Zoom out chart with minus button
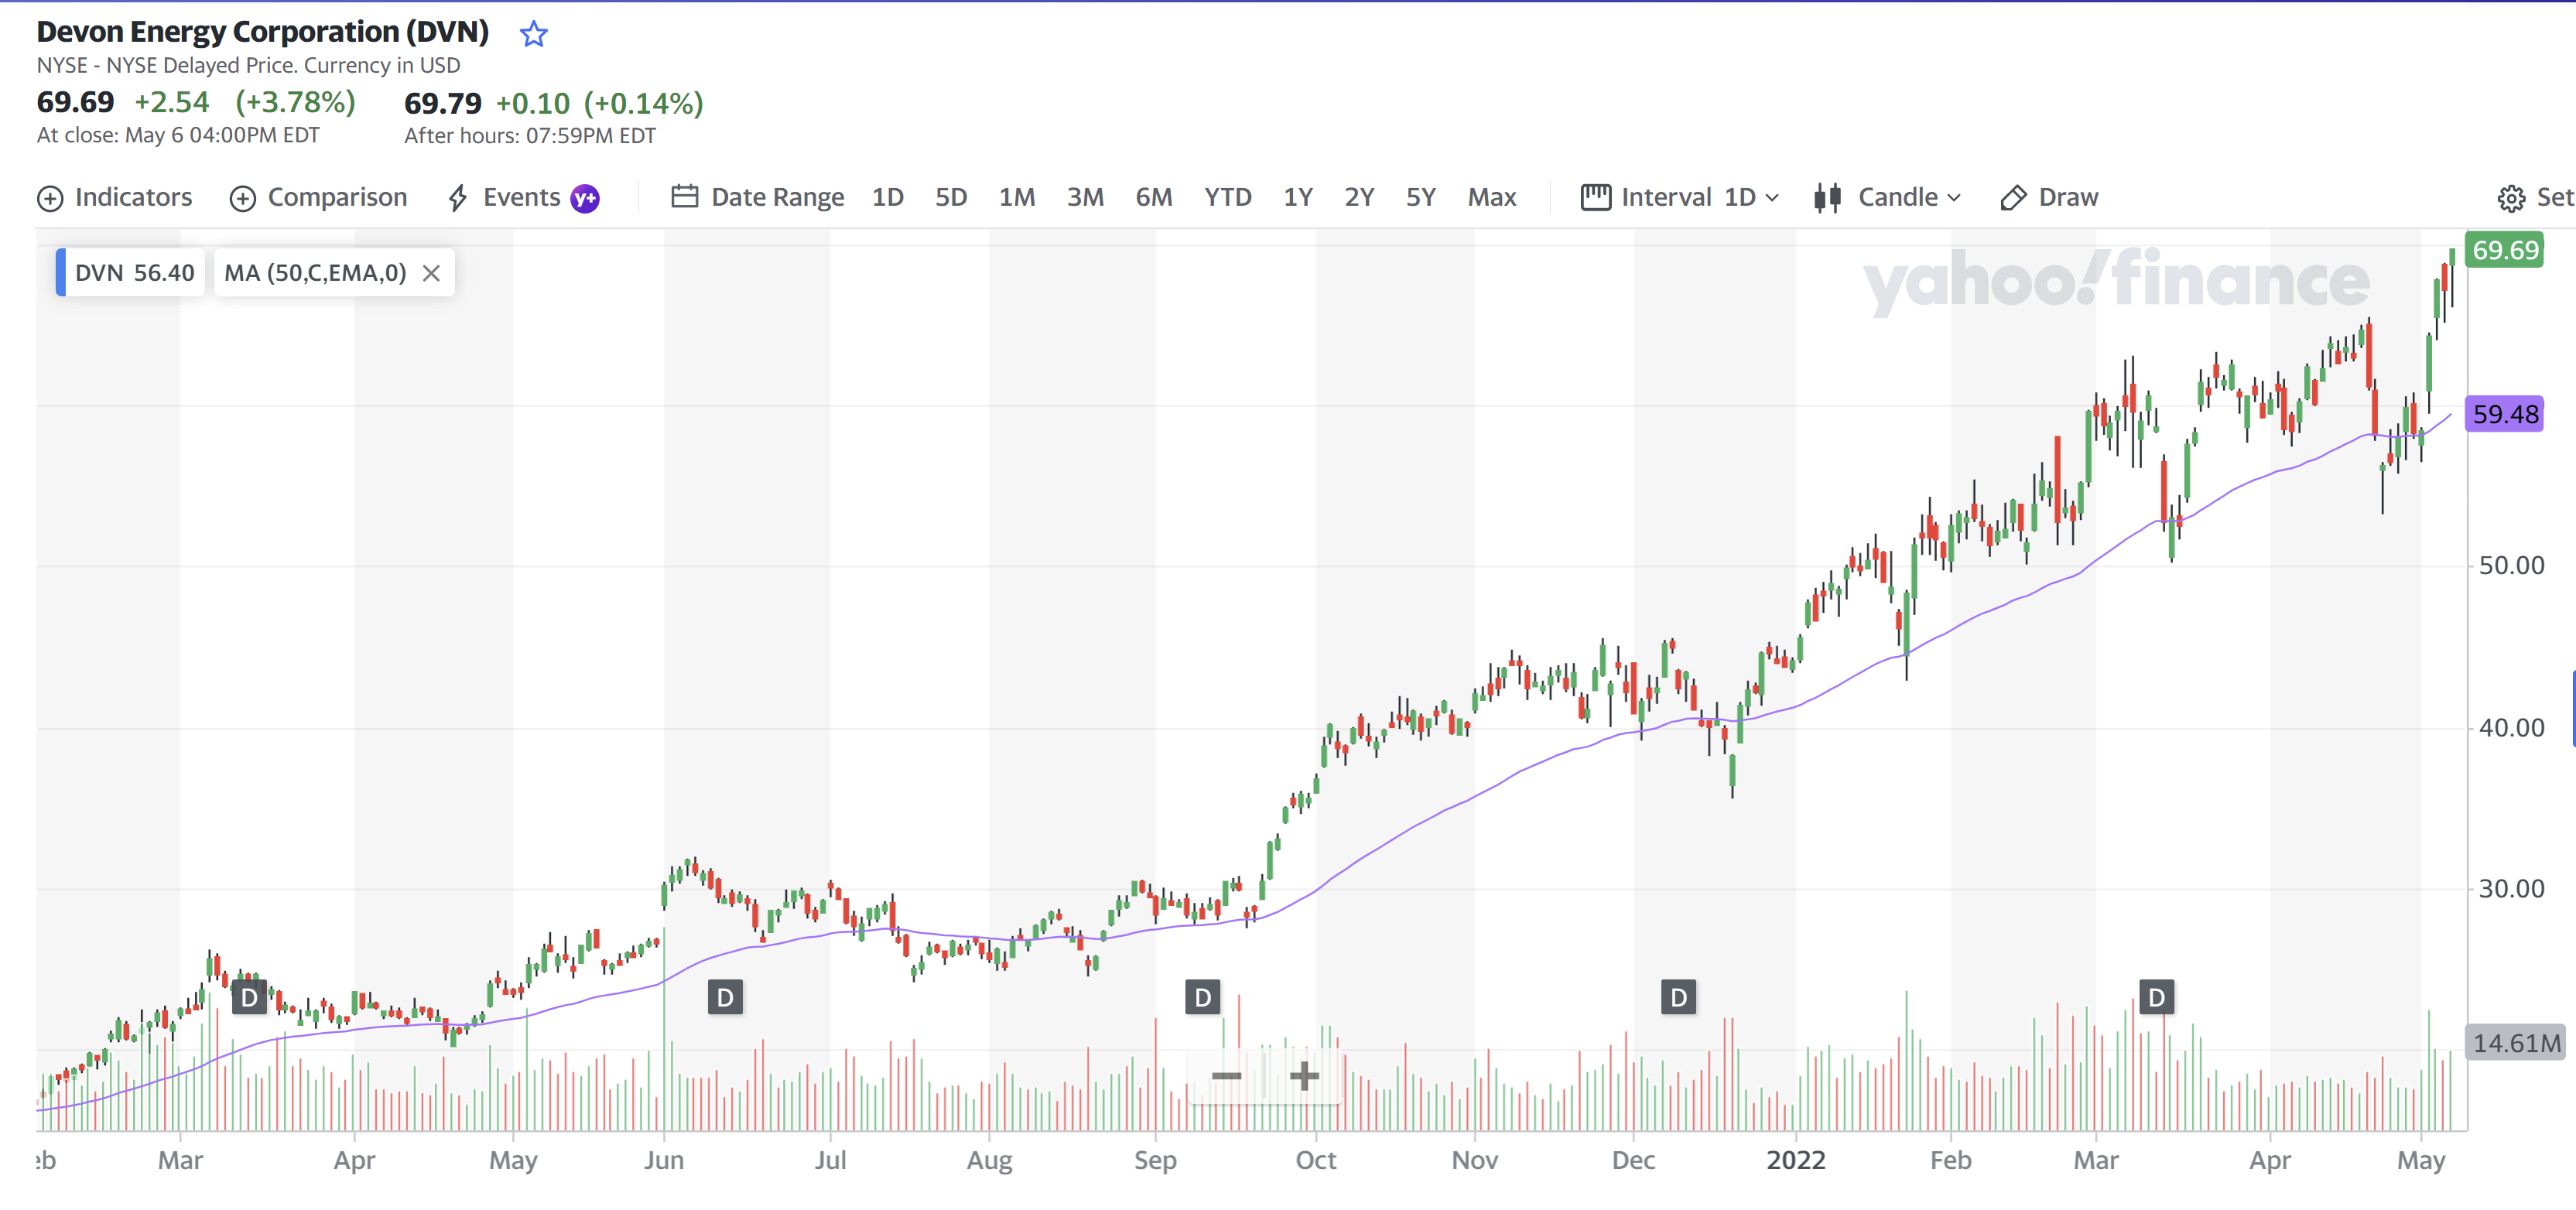 click(x=1226, y=1076)
